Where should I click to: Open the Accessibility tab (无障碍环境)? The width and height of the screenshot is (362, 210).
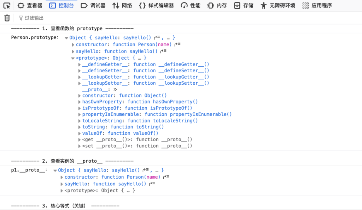click(278, 5)
